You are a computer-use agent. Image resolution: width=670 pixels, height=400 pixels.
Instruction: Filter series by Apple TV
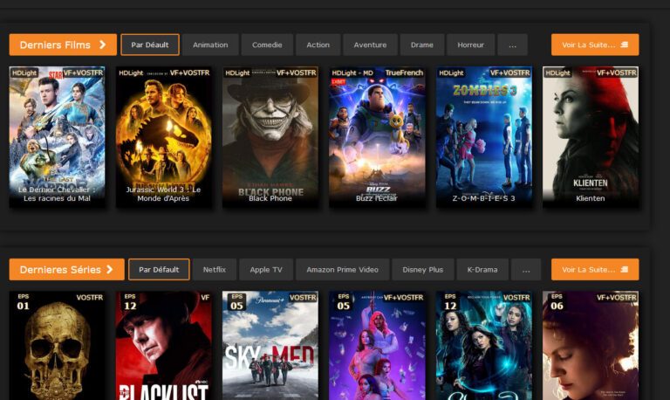tap(266, 270)
